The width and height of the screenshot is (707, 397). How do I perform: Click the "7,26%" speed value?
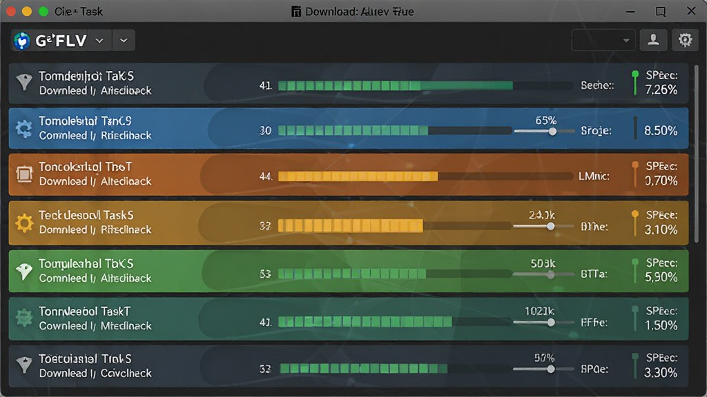[x=661, y=90]
